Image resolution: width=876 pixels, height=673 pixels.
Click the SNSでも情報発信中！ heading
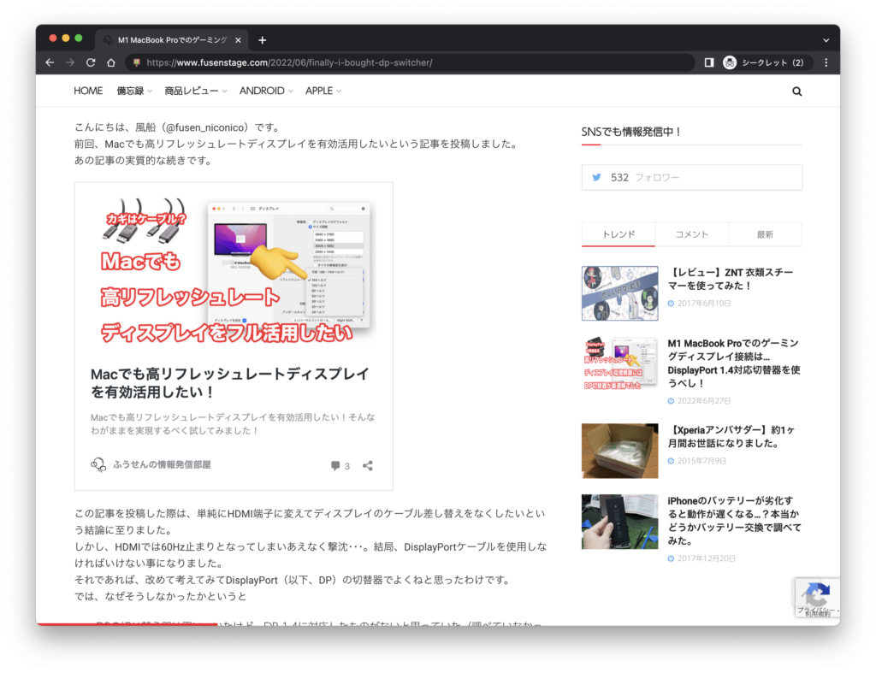631,132
